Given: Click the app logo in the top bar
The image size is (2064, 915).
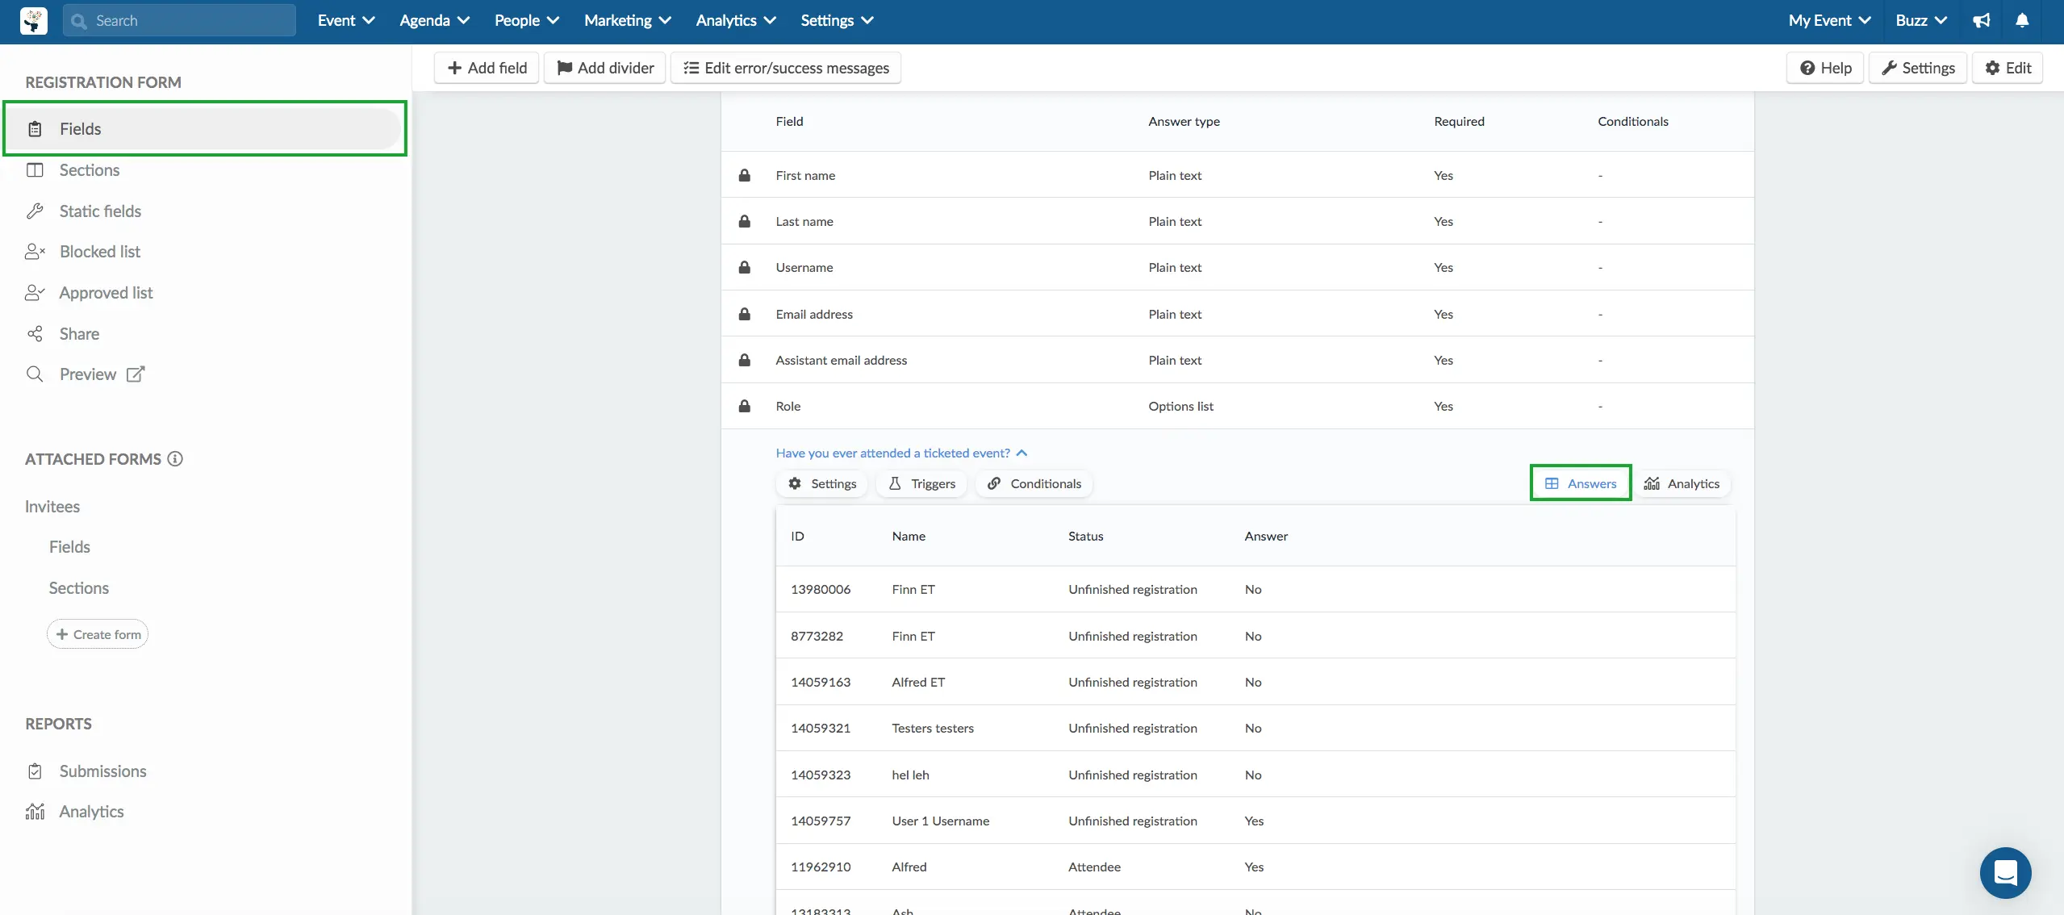Looking at the screenshot, I should [33, 20].
